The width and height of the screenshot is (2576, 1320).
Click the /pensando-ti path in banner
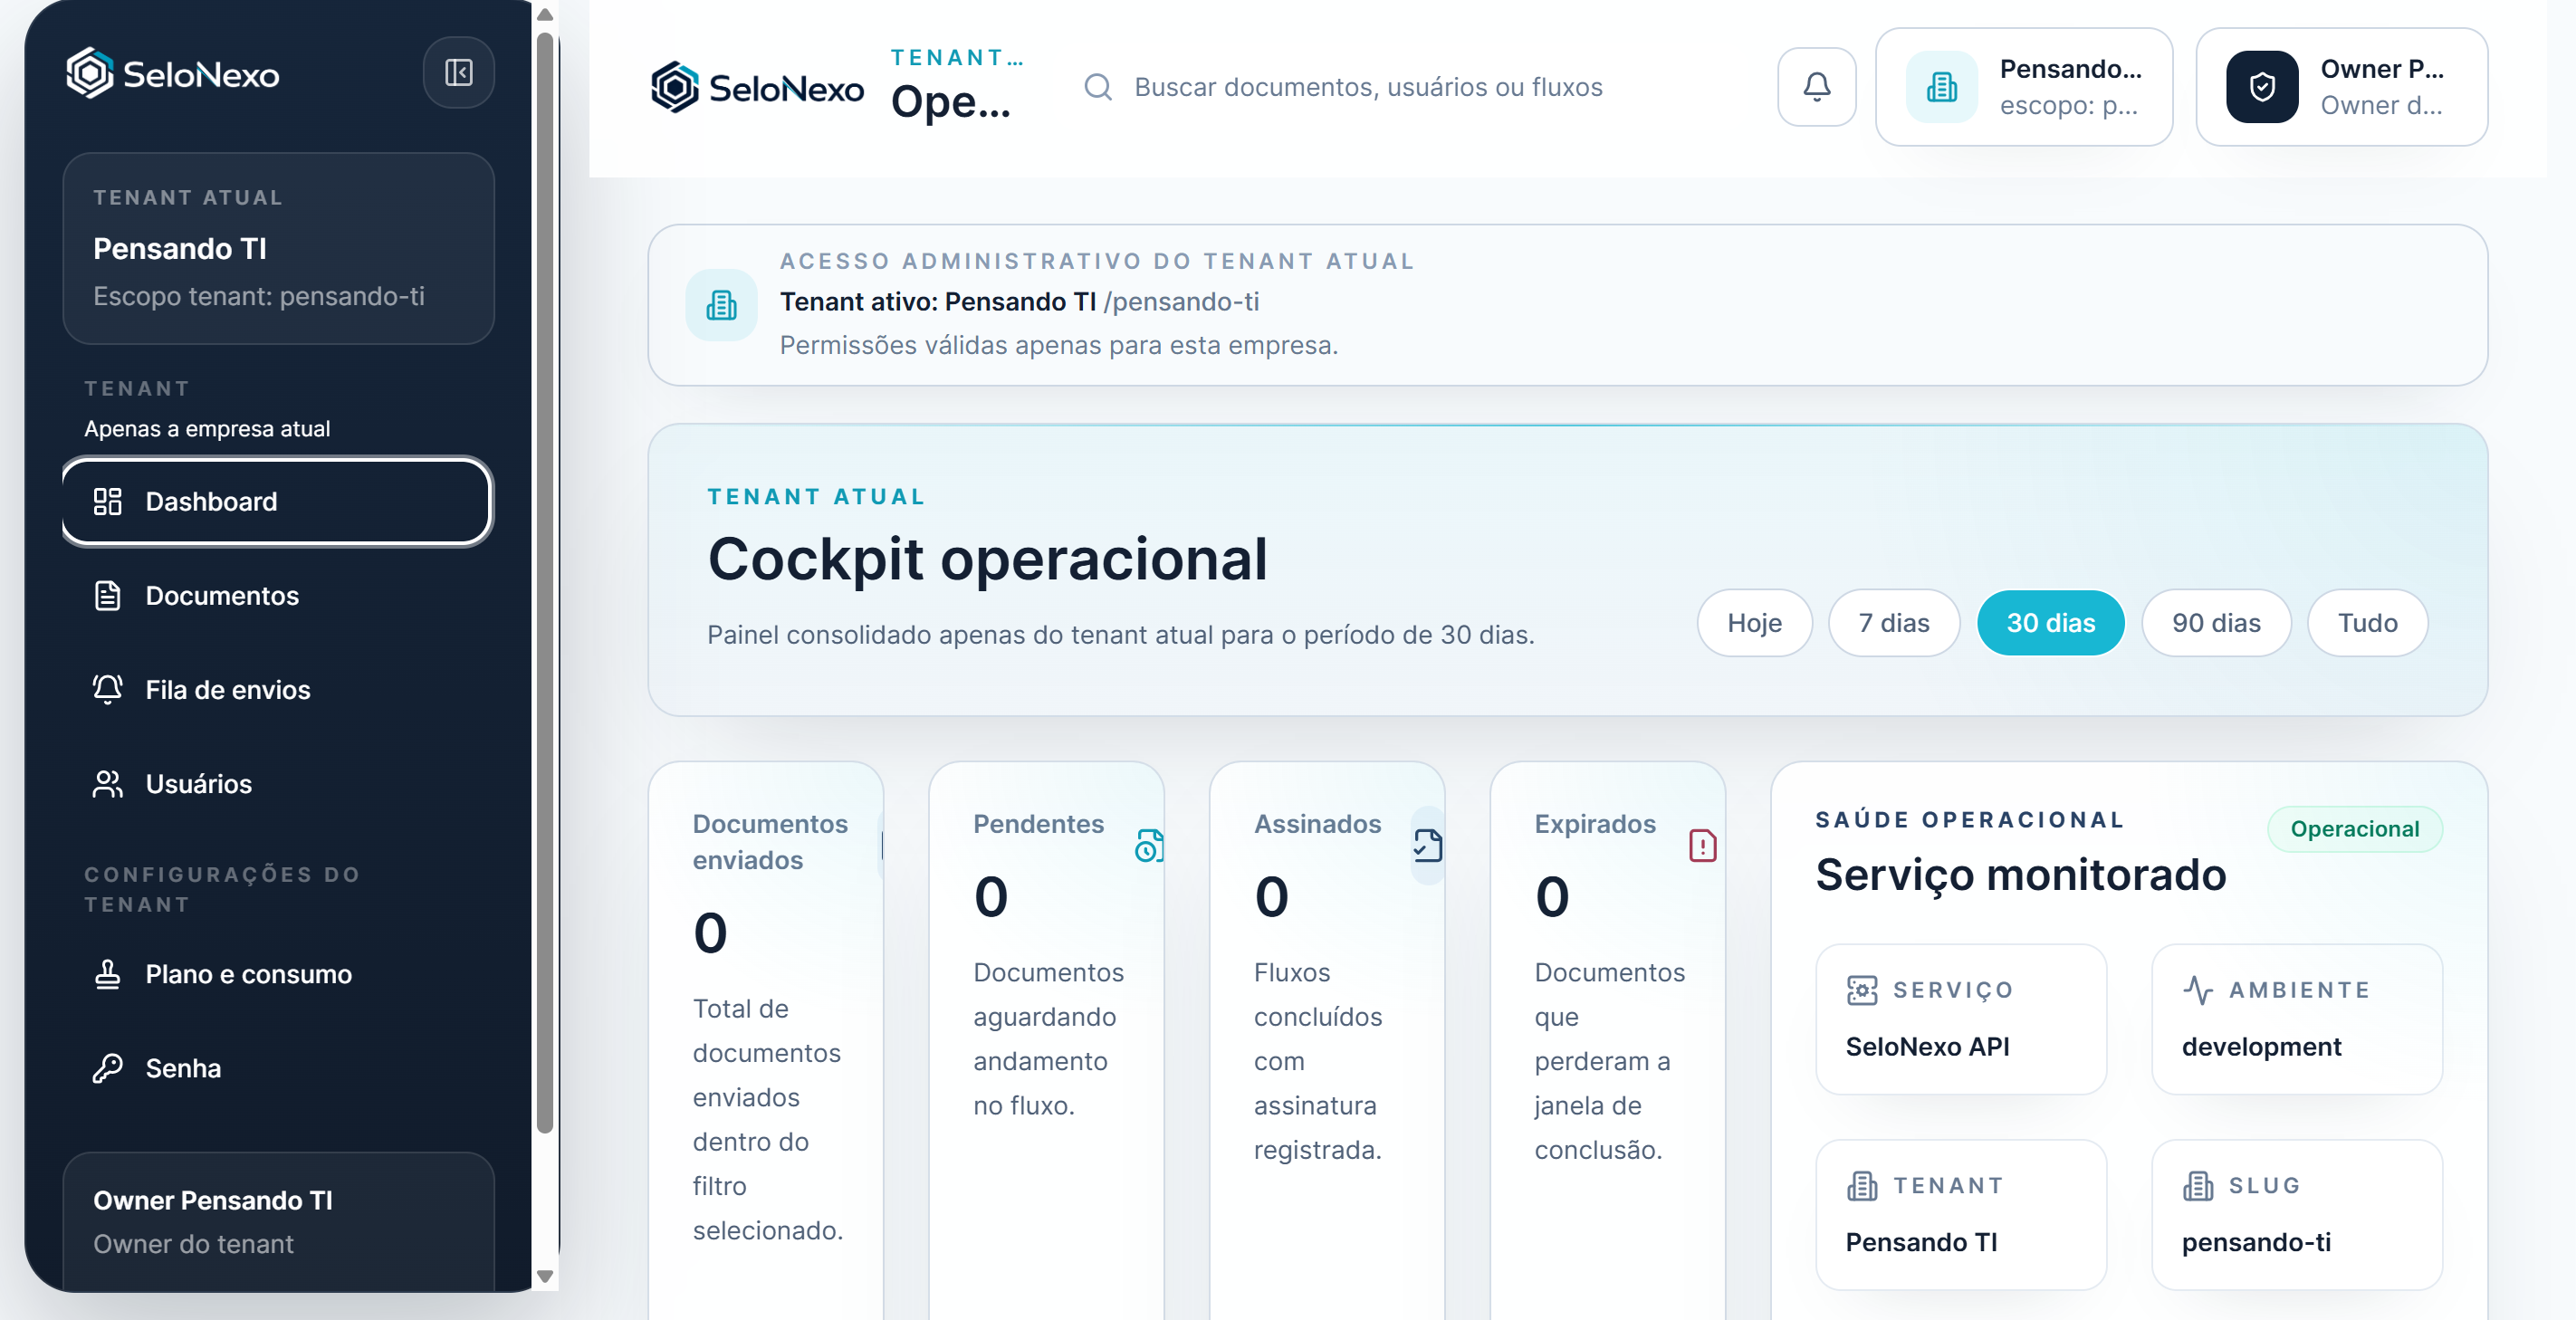point(1181,302)
